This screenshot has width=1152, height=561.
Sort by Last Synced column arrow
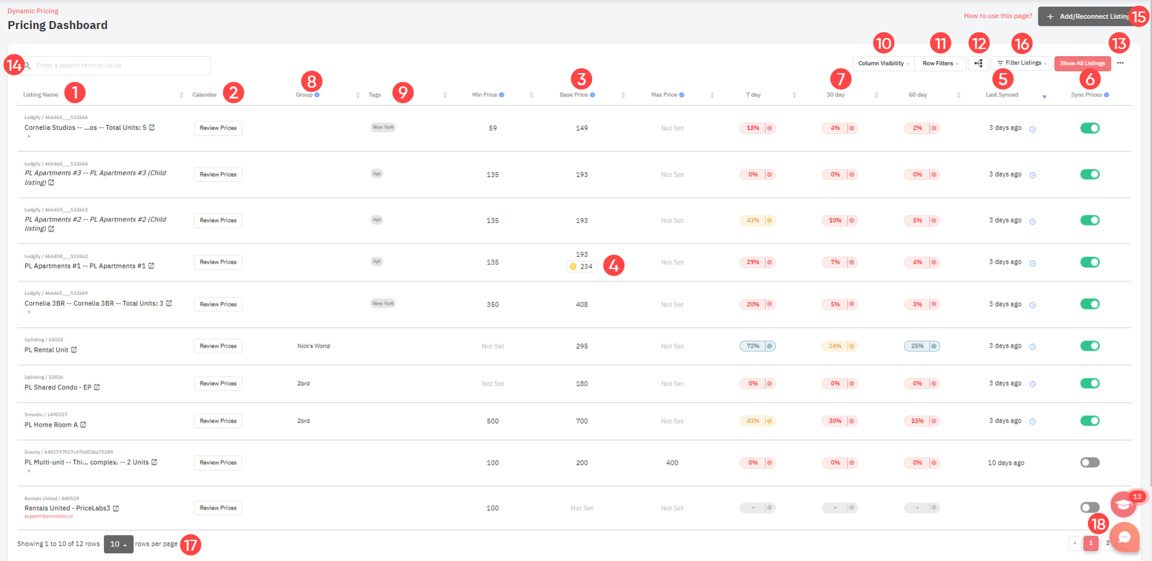click(1044, 97)
